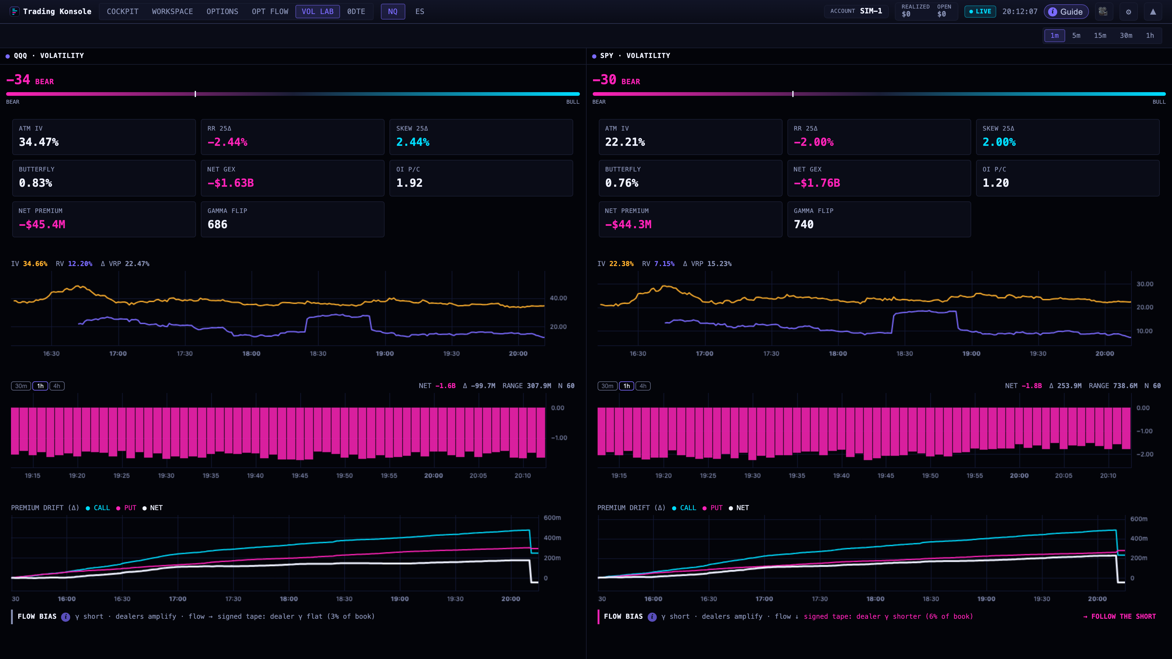Select the 1h timeframe option

click(x=1150, y=35)
